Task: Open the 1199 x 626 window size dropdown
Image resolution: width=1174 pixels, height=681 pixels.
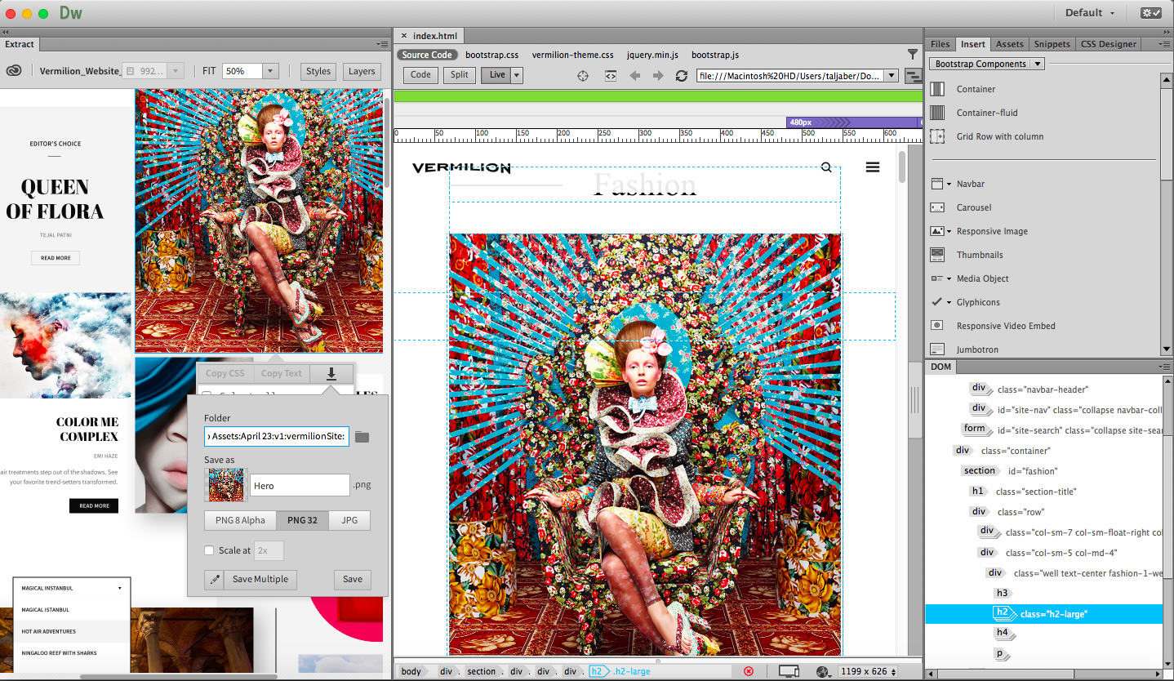Action: [868, 671]
